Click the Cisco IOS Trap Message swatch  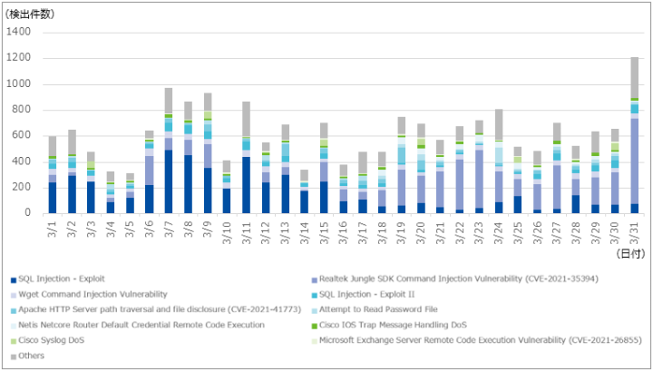point(315,326)
